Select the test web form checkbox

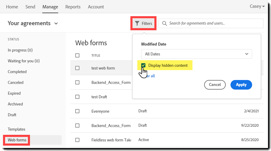tap(77, 68)
